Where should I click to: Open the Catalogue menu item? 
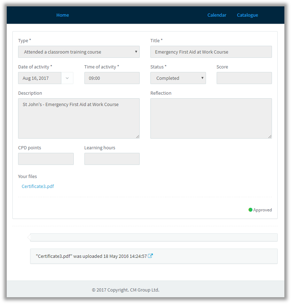click(x=247, y=15)
